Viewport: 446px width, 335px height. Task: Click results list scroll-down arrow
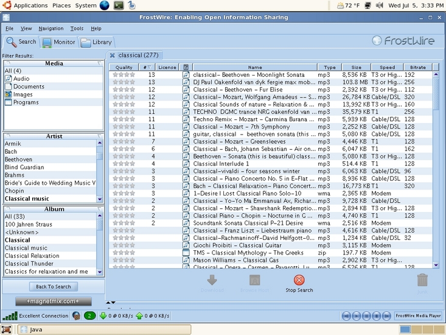pyautogui.click(x=436, y=265)
